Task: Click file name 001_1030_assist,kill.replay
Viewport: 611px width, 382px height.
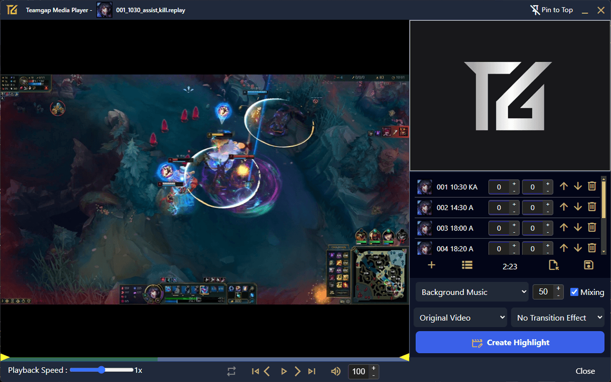Action: (151, 10)
